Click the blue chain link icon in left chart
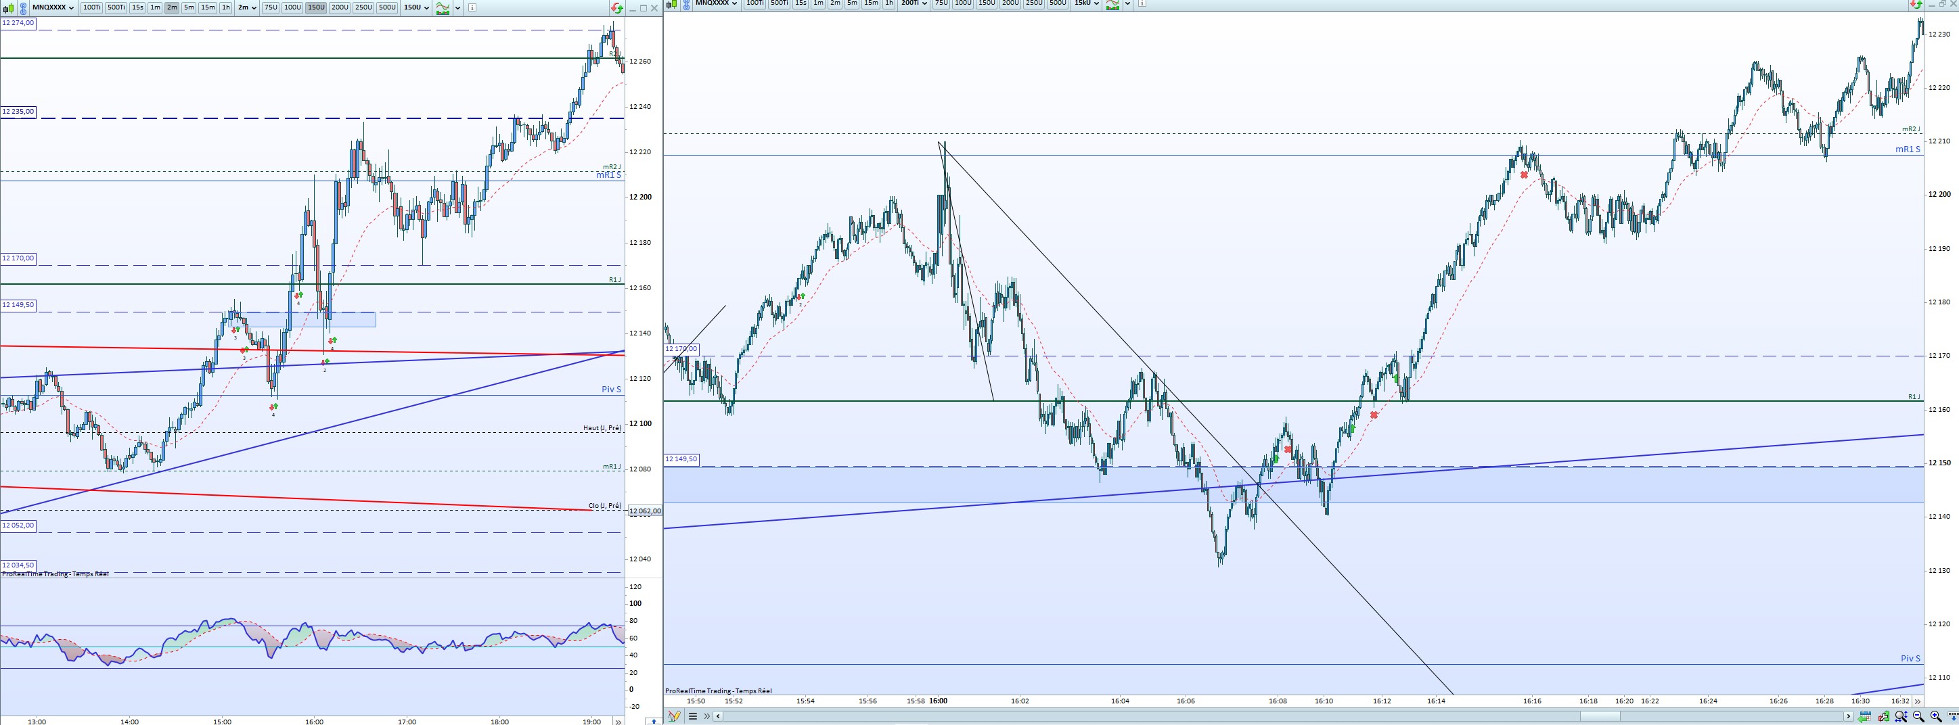 click(23, 7)
